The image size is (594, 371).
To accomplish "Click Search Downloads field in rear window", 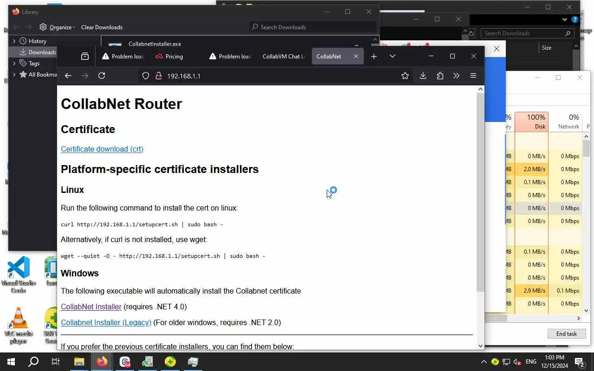I will [x=527, y=33].
